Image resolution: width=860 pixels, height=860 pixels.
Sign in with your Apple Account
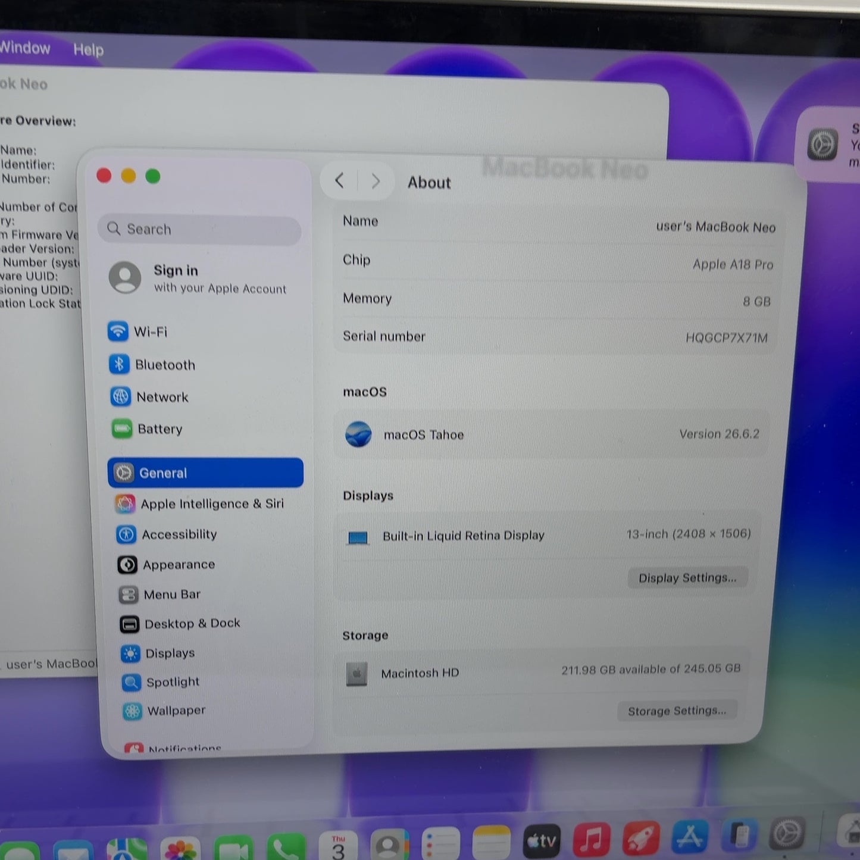click(x=199, y=279)
